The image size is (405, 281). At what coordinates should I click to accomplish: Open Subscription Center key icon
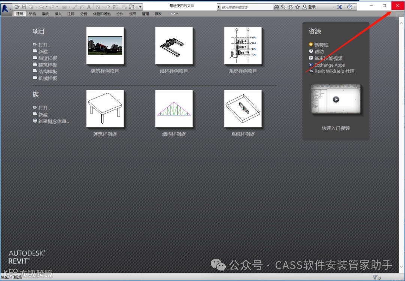(x=283, y=7)
